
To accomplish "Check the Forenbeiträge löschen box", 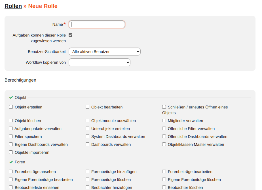I will [x=87, y=179].
